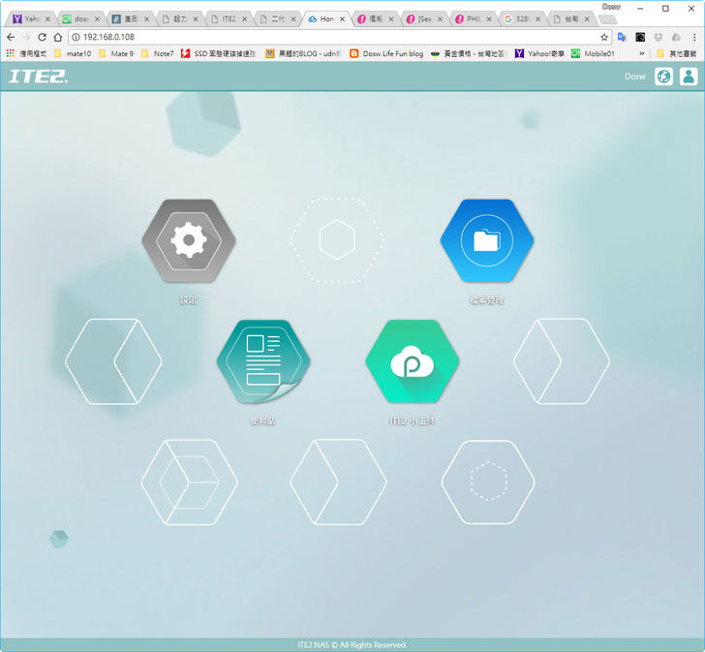Click the Google Translate extension icon
Image resolution: width=705 pixels, height=652 pixels.
coord(622,37)
